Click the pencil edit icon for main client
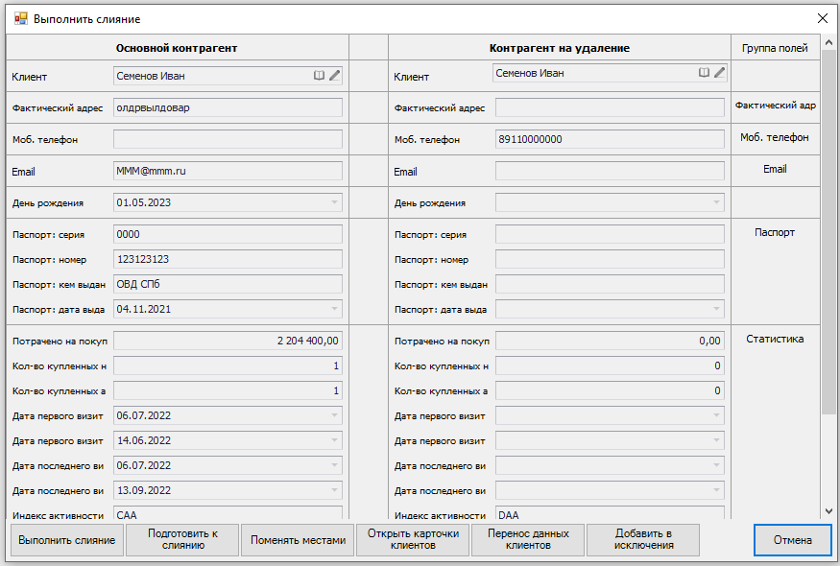This screenshot has width=840, height=566. tap(334, 75)
